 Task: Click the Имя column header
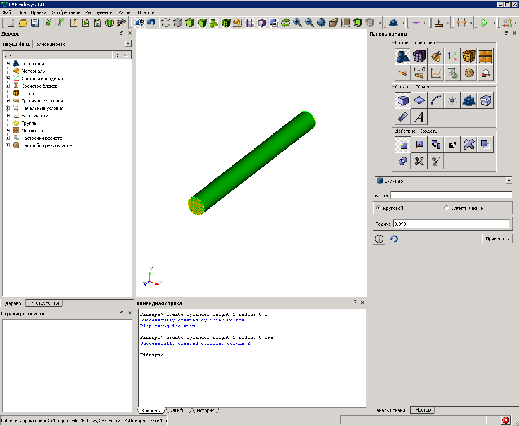[57, 55]
